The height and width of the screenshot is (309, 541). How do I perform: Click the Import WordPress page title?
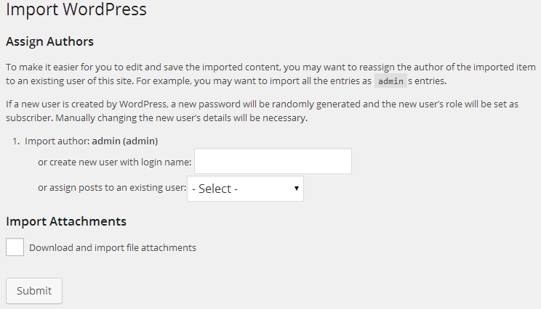pos(76,10)
